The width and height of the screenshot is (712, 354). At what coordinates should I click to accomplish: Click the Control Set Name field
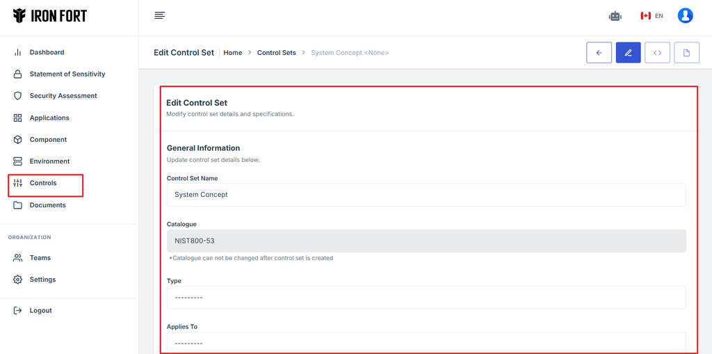pos(426,195)
